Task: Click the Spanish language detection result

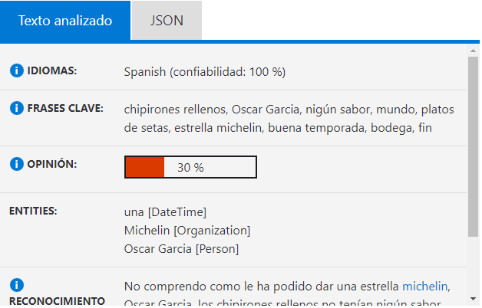Action: [x=205, y=72]
